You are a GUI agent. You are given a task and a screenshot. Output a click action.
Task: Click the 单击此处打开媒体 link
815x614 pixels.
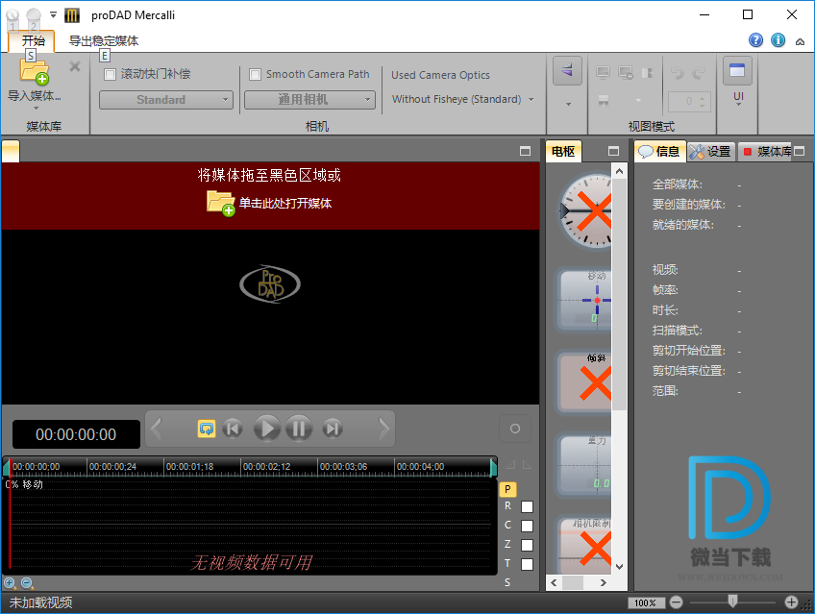[284, 203]
